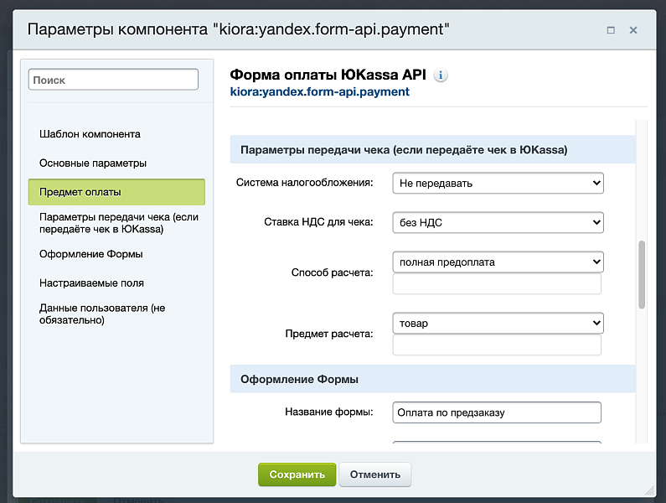The width and height of the screenshot is (666, 503).
Task: Click the parameters list vertical scrollbar
Action: coord(642,275)
